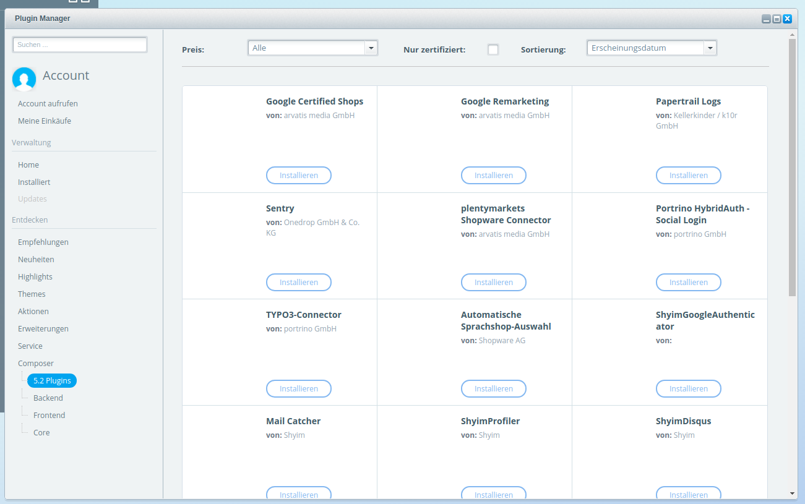Select the Core subcategory
805x504 pixels.
pyautogui.click(x=41, y=432)
